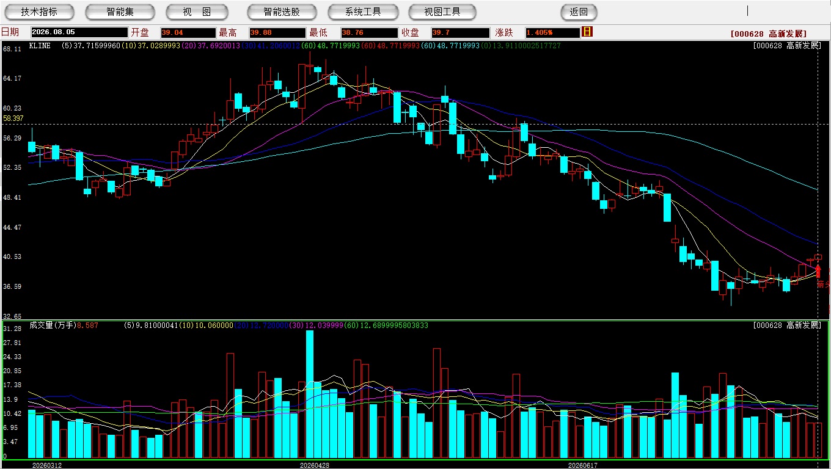Click the red [000628 高新发展] header title
This screenshot has width=831, height=469.
click(x=769, y=34)
